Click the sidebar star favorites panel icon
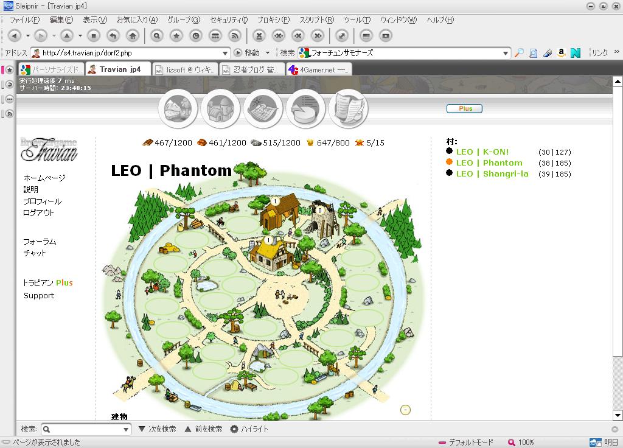 pyautogui.click(x=10, y=70)
